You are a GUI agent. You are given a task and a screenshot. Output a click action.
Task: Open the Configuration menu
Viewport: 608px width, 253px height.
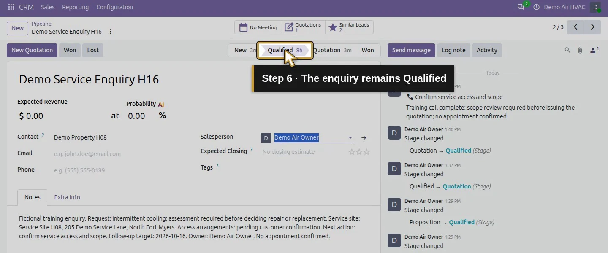[115, 7]
